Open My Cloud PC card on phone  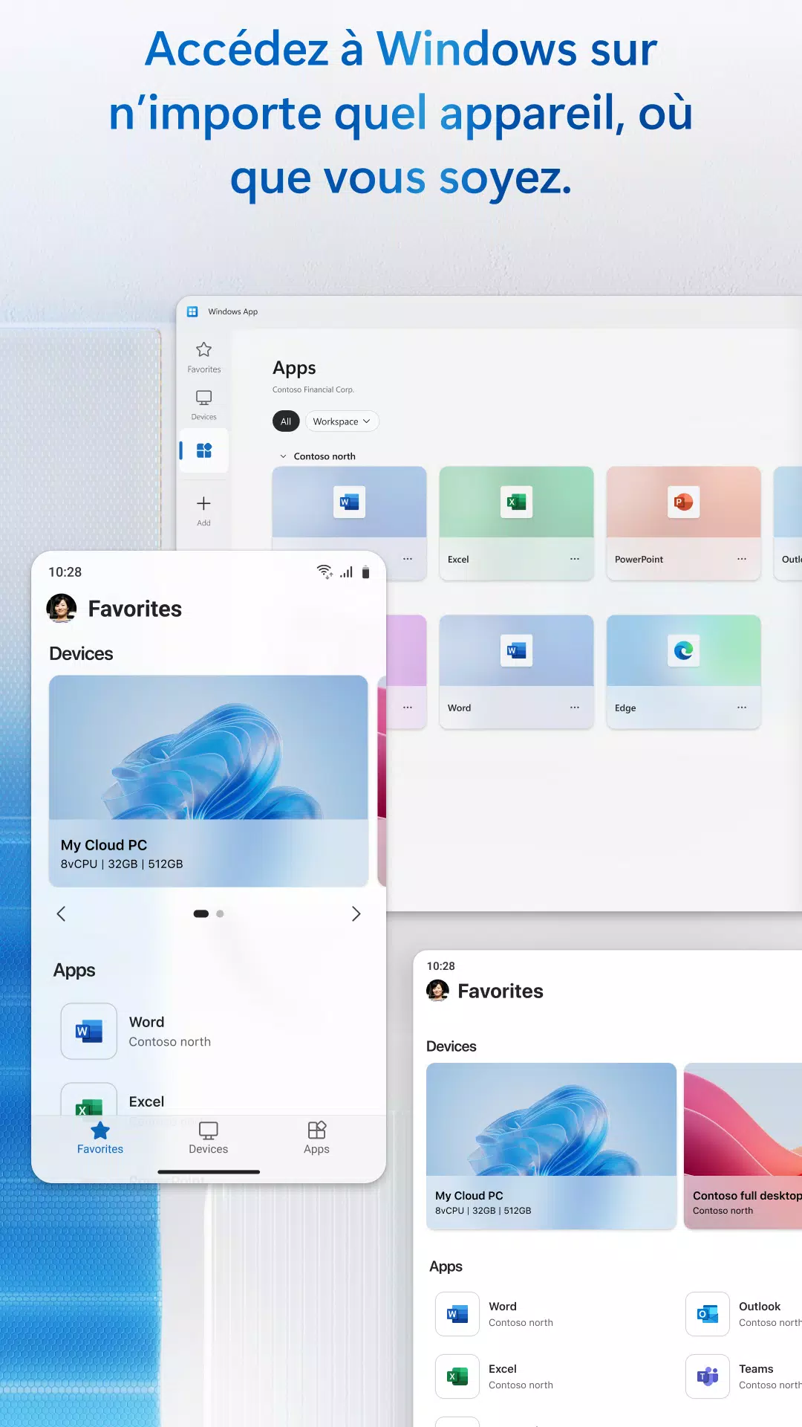209,781
